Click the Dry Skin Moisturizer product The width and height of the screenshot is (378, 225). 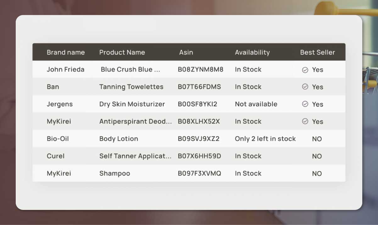[132, 104]
